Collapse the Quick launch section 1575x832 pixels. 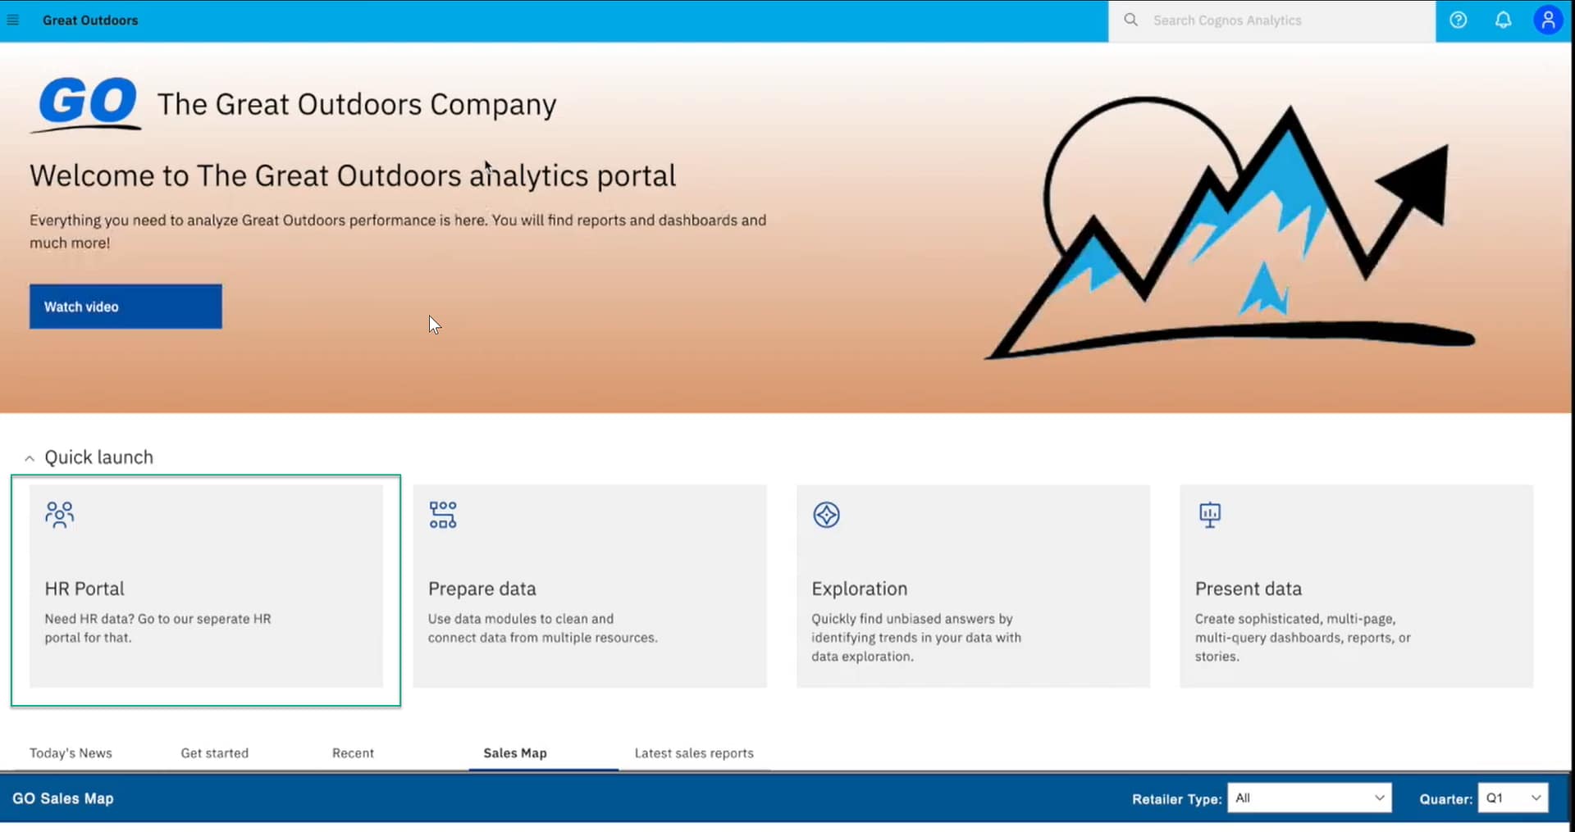click(x=30, y=458)
